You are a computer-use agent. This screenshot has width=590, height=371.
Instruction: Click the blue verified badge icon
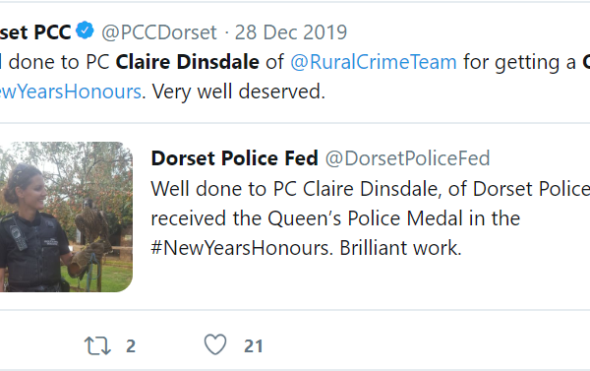click(85, 31)
